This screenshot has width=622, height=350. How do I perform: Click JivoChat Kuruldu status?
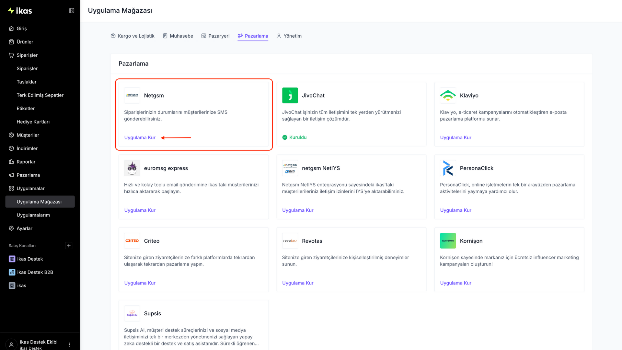(x=294, y=137)
